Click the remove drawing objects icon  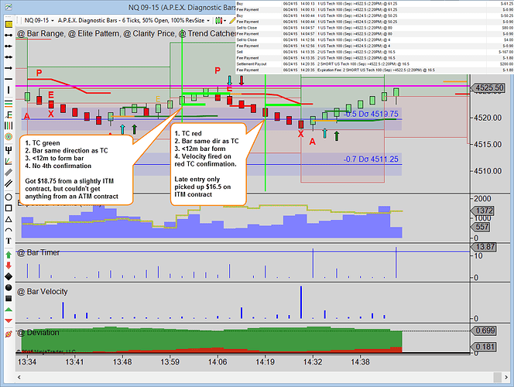[x=9, y=334]
